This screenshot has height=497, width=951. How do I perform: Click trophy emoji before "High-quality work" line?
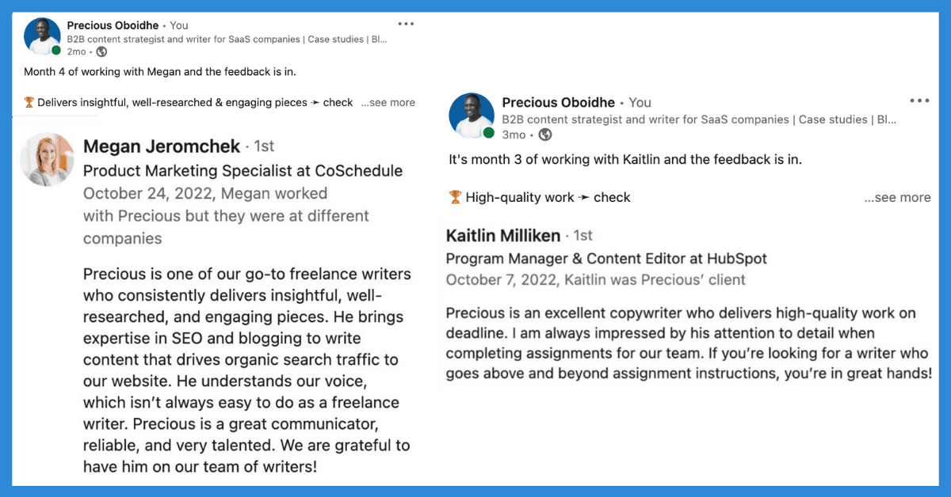[455, 197]
